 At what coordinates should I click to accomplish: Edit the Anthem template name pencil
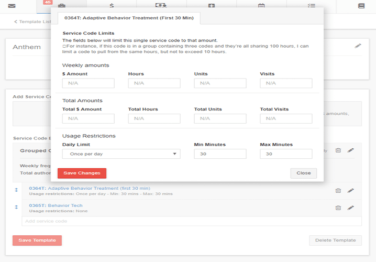(358, 46)
